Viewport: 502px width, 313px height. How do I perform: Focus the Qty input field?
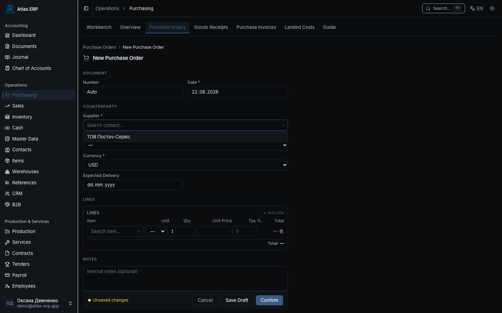(181, 231)
